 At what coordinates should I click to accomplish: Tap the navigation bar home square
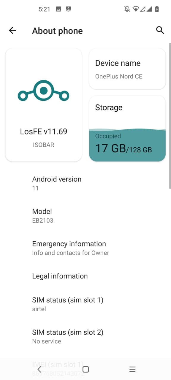click(85, 369)
